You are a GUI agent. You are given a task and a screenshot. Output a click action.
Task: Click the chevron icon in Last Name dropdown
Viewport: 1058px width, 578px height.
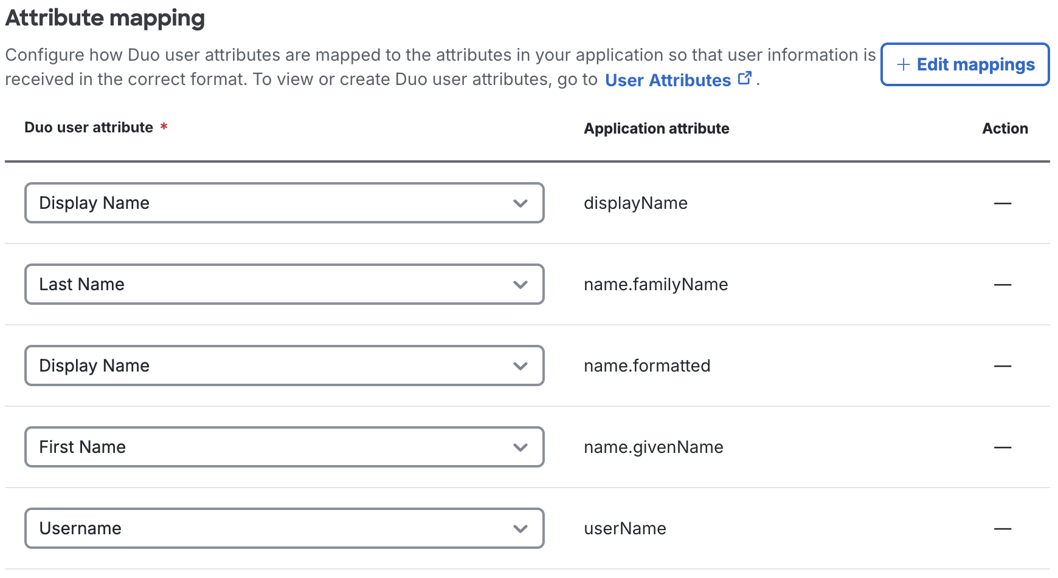(520, 284)
